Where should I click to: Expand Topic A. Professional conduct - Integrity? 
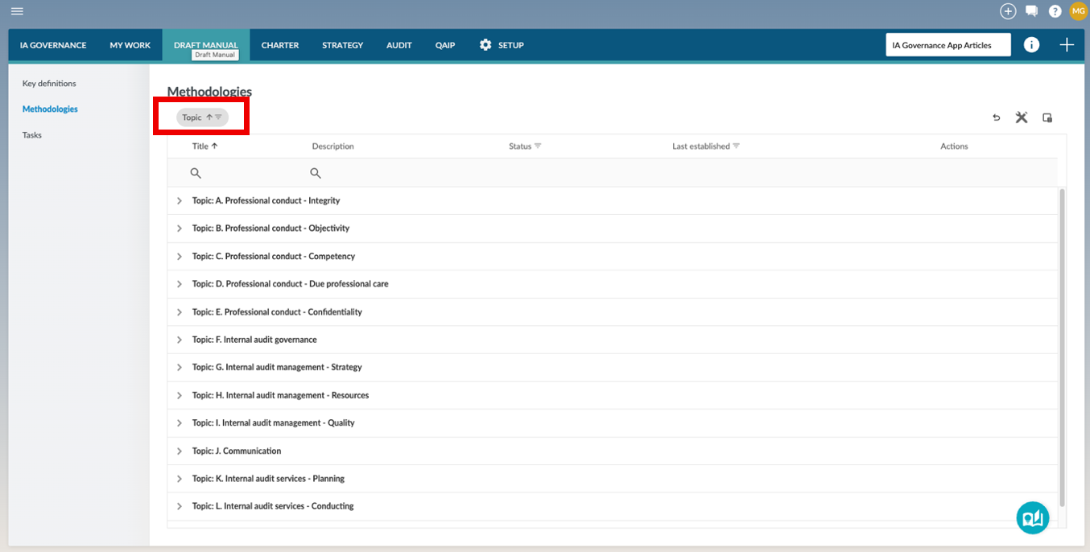180,200
